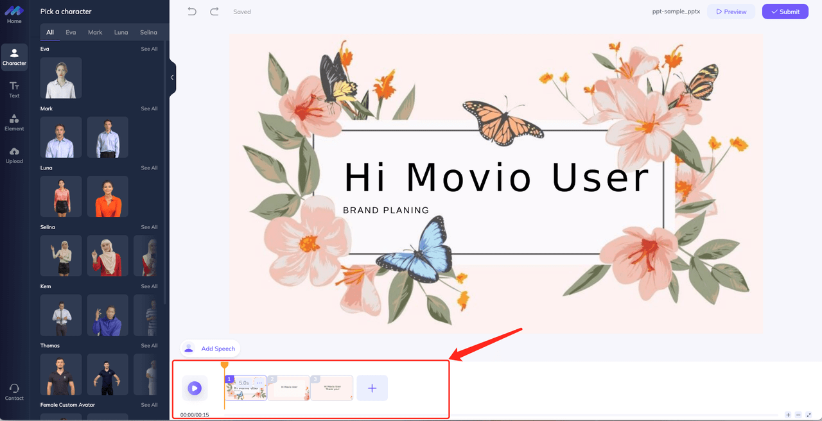Click See All for Thomas
This screenshot has height=421, width=822.
[149, 345]
